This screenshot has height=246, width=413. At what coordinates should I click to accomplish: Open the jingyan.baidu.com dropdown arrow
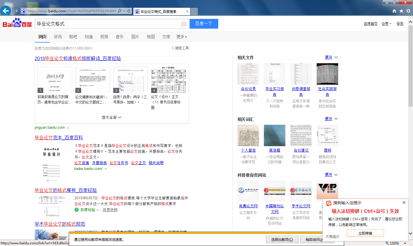[x=68, y=128]
